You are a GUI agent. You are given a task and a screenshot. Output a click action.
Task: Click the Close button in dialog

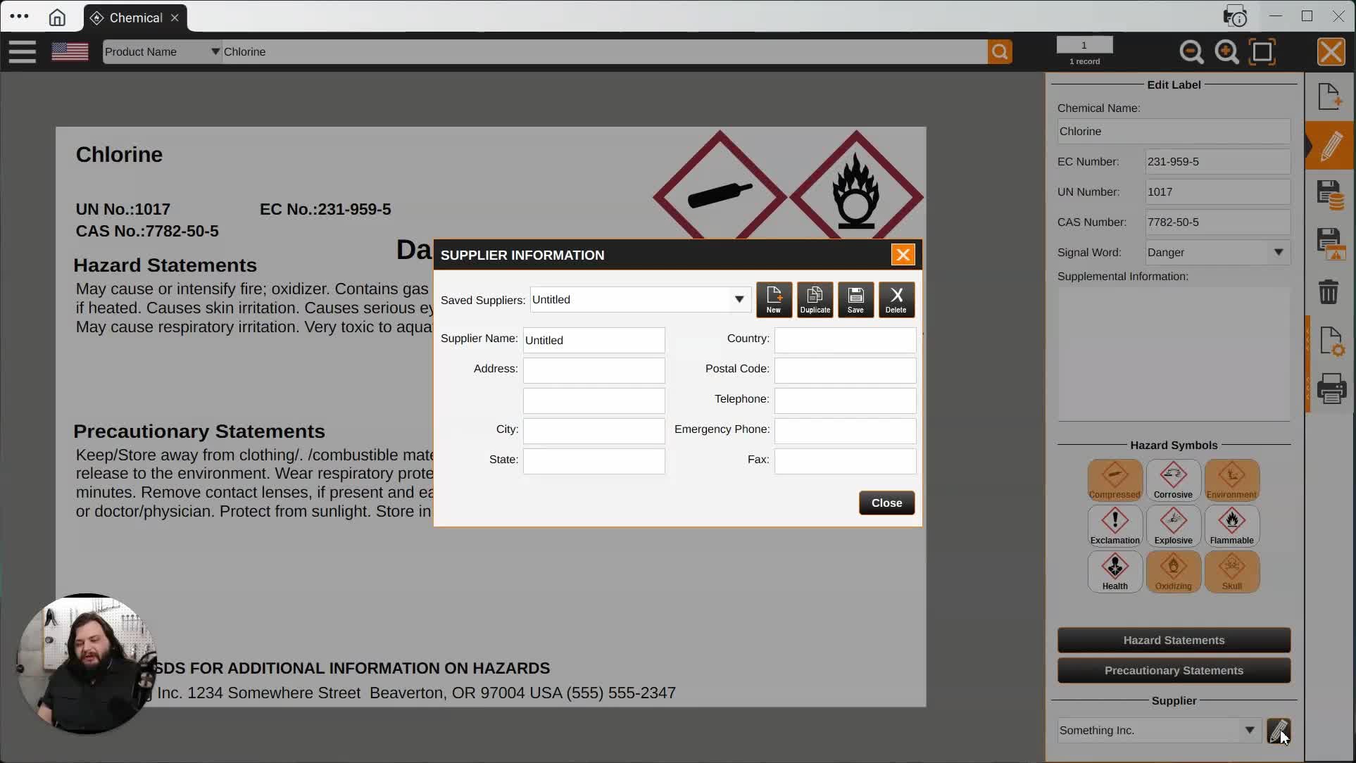[886, 503]
